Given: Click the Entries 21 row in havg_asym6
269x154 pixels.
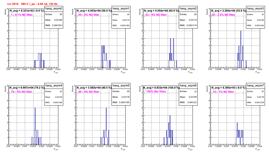Looking at the screenshot, I should [x=188, y=92].
